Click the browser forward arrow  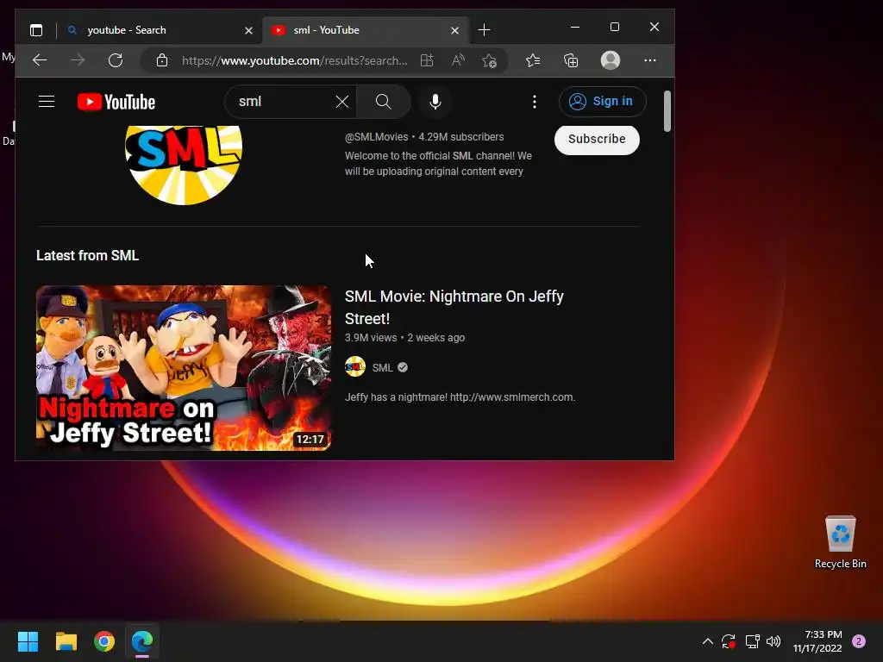click(x=78, y=60)
